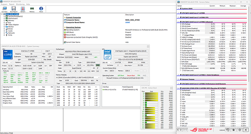Expand the Central Processor(s) tree node
The height and width of the screenshot is (134, 251).
pyautogui.click(x=4, y=16)
